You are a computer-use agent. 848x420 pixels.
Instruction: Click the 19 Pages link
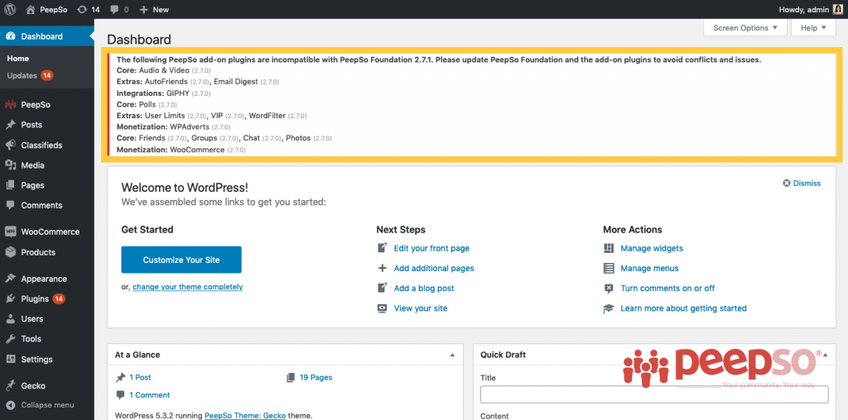316,377
